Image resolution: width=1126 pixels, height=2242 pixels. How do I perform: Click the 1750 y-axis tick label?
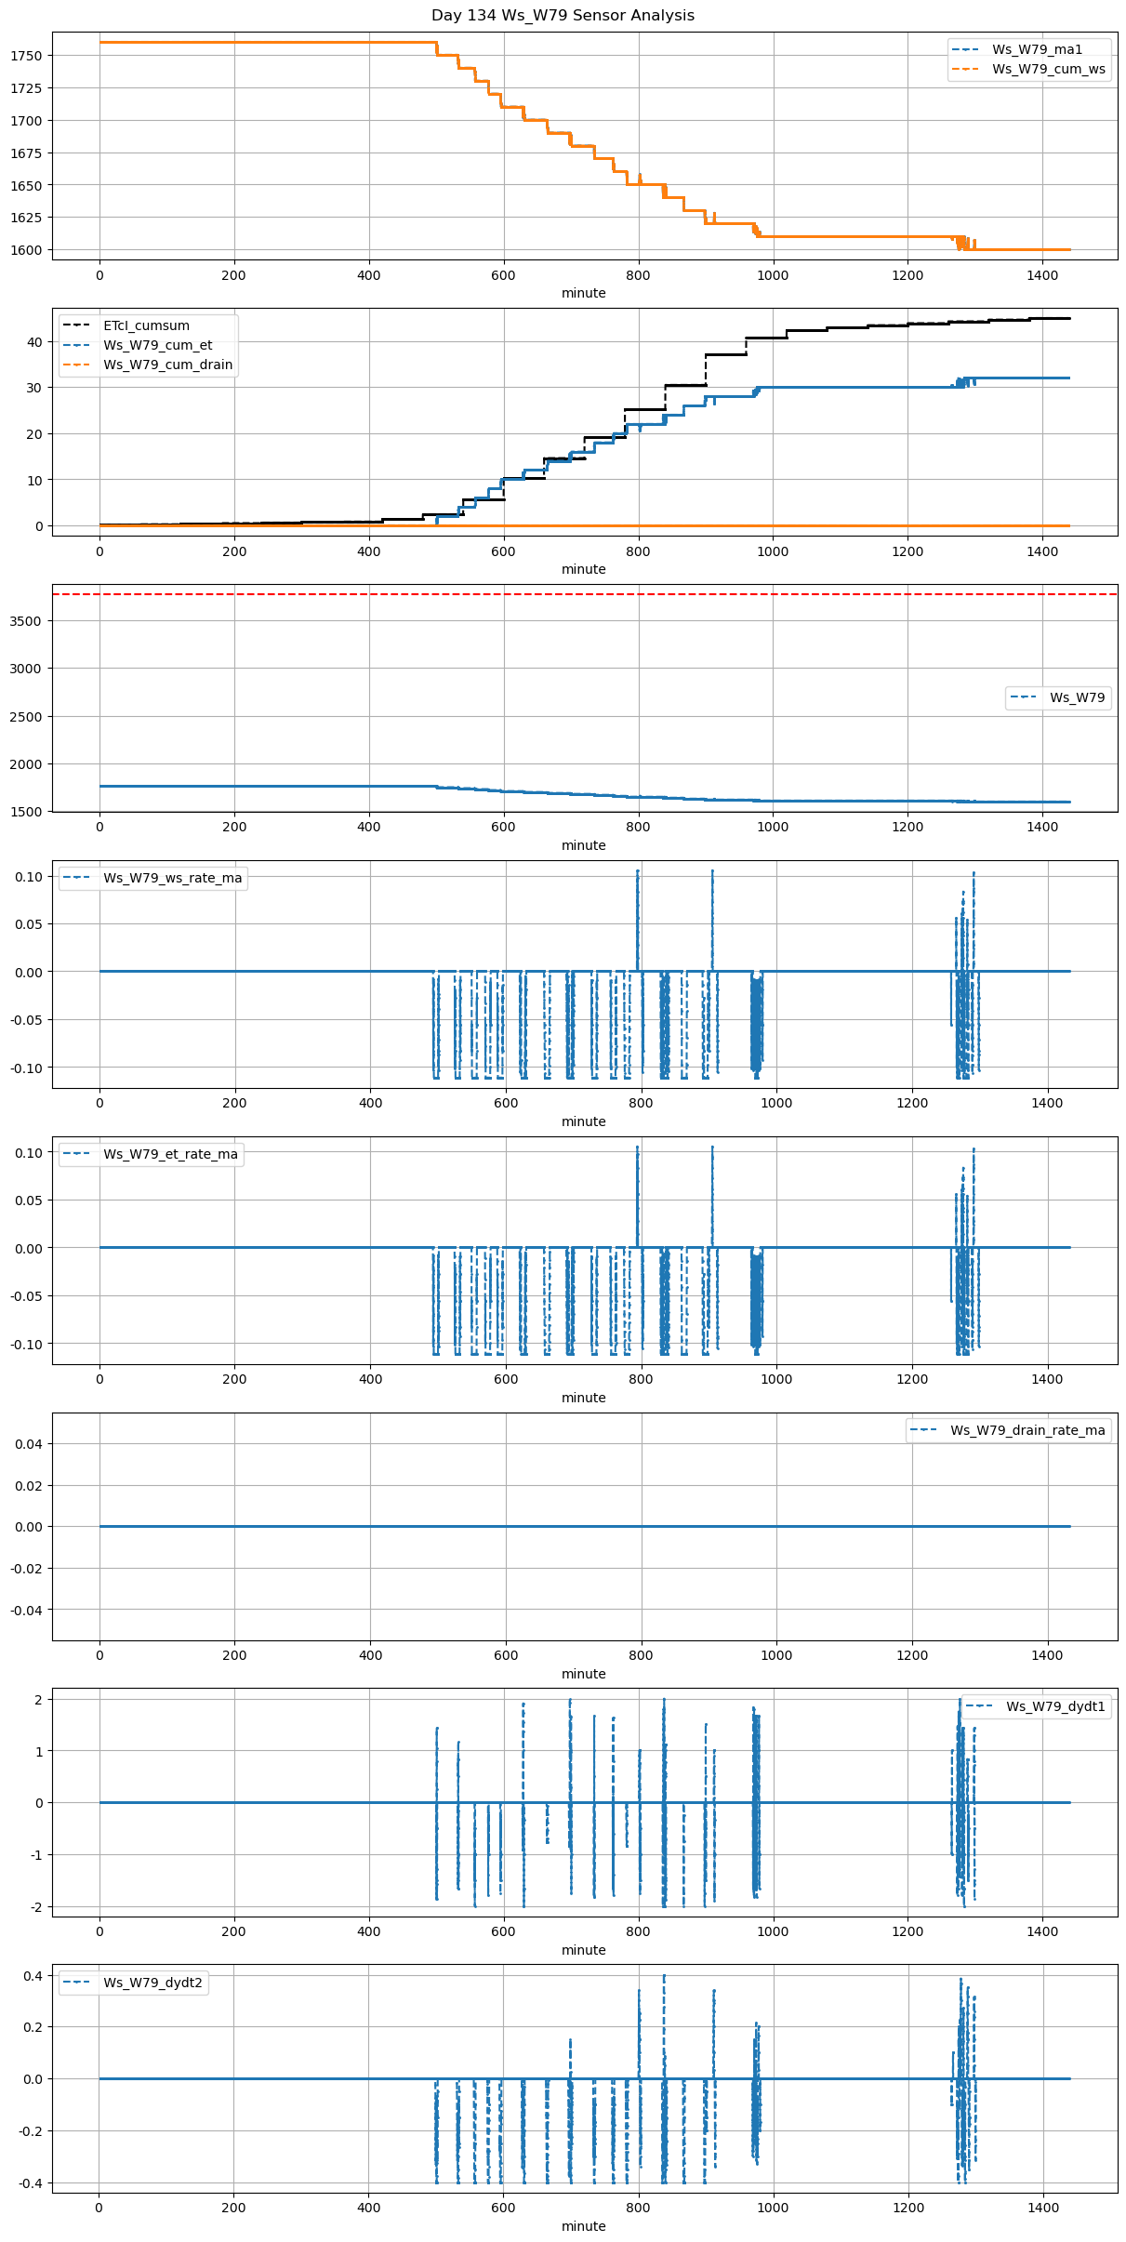[x=27, y=56]
